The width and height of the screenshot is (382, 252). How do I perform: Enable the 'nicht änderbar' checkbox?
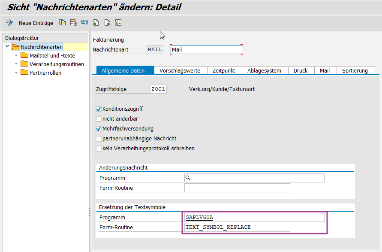(x=99, y=119)
